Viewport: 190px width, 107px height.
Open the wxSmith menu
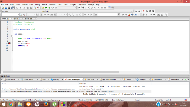[52, 5]
